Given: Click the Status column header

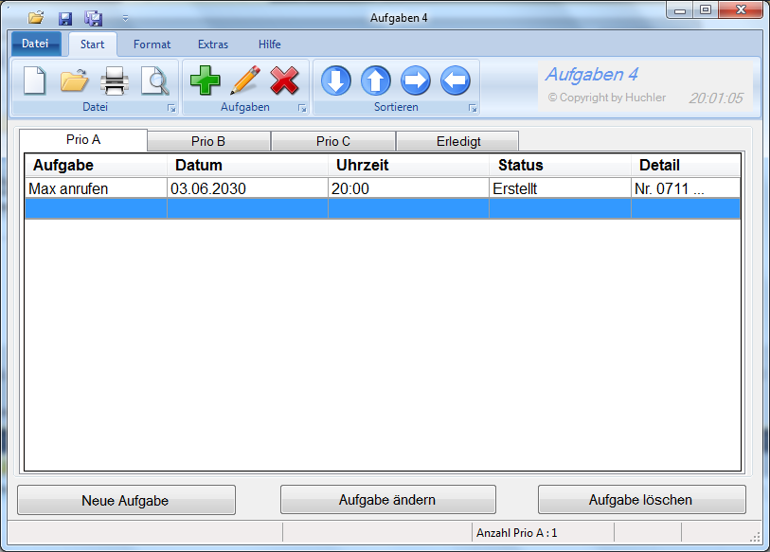Looking at the screenshot, I should click(560, 165).
